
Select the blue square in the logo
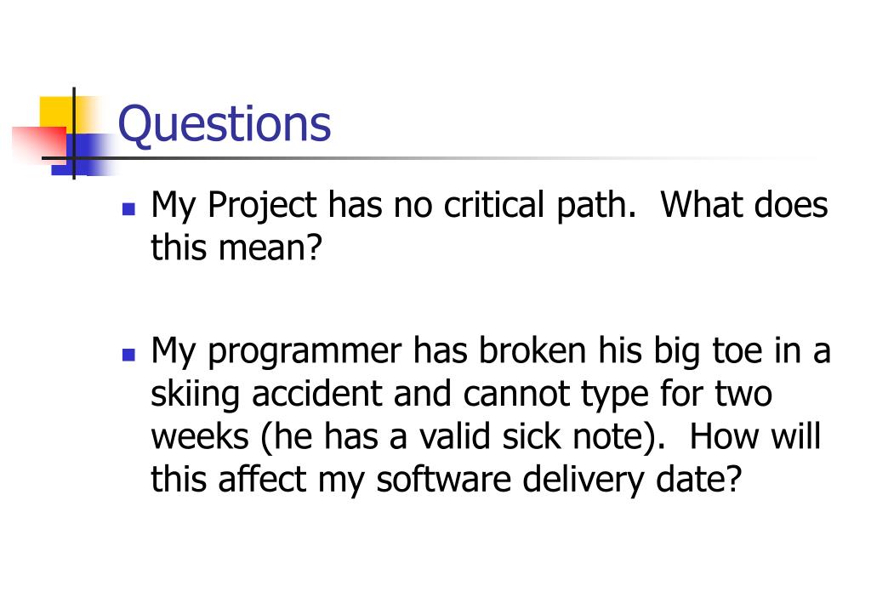(x=83, y=155)
